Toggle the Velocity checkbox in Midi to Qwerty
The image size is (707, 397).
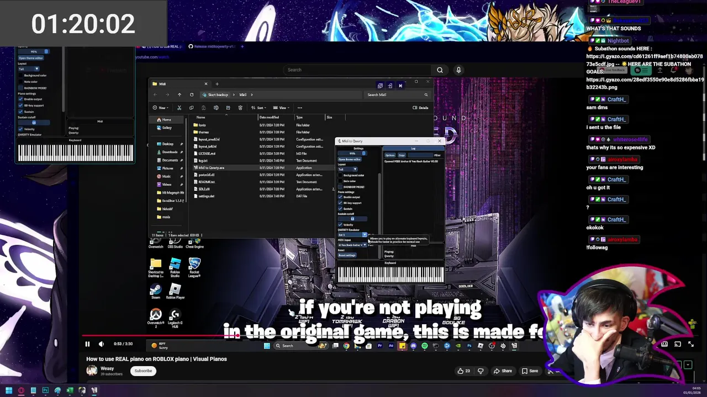tap(340, 224)
